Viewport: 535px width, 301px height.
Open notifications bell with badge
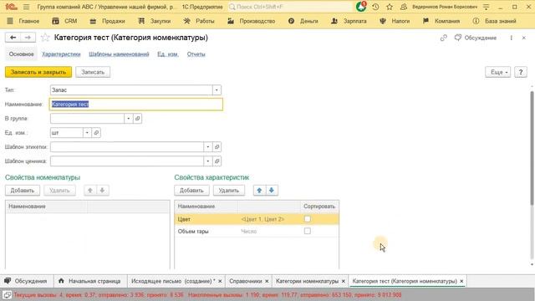pos(361,7)
